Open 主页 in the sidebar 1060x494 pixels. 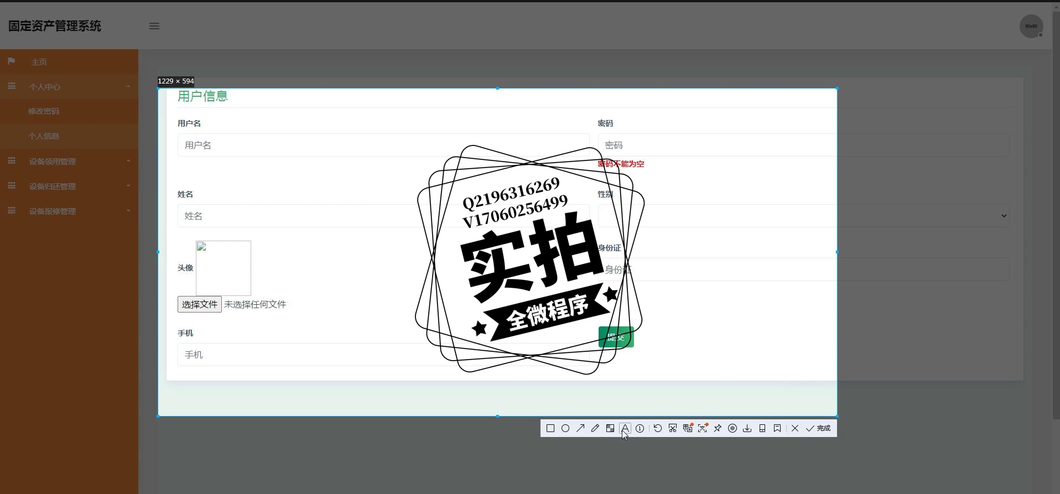click(69, 62)
